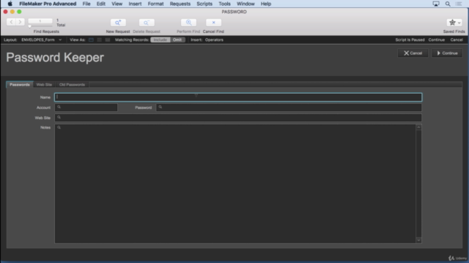Open the Format menu
469x263 pixels.
click(155, 4)
